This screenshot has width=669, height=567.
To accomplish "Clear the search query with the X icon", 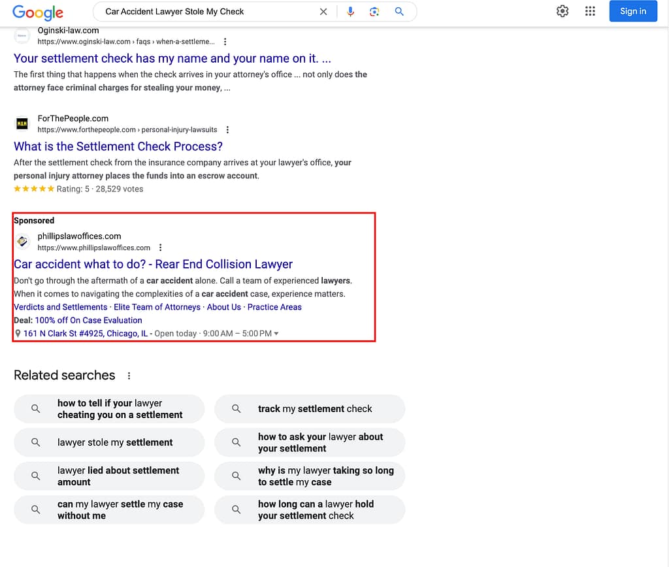I will click(x=323, y=12).
